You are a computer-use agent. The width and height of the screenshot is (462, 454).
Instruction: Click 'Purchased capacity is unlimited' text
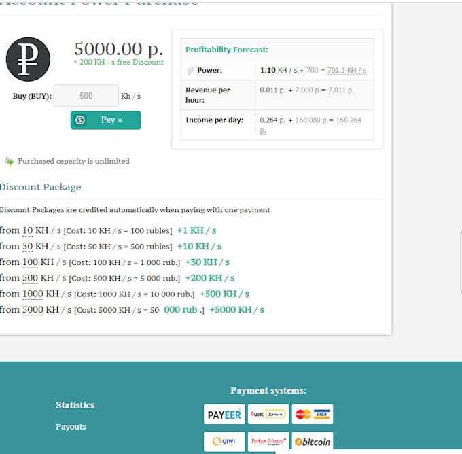pos(73,161)
